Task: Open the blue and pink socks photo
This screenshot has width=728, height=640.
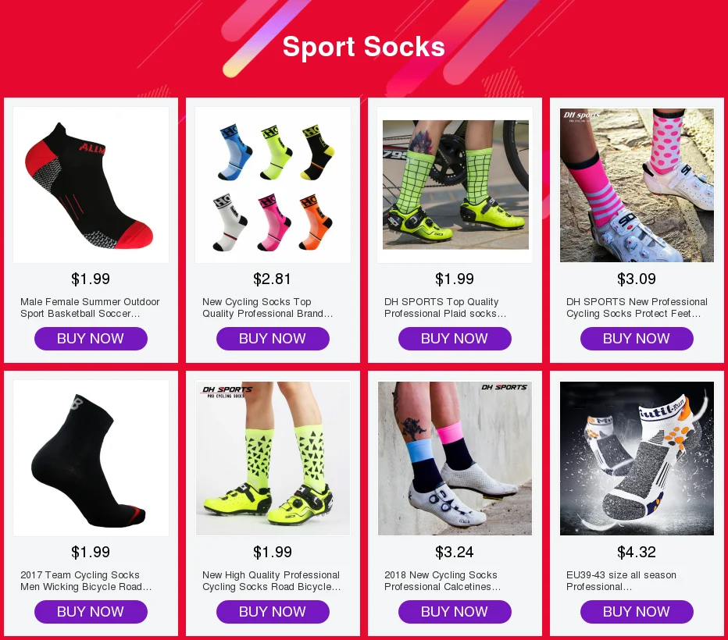Action: pos(455,458)
